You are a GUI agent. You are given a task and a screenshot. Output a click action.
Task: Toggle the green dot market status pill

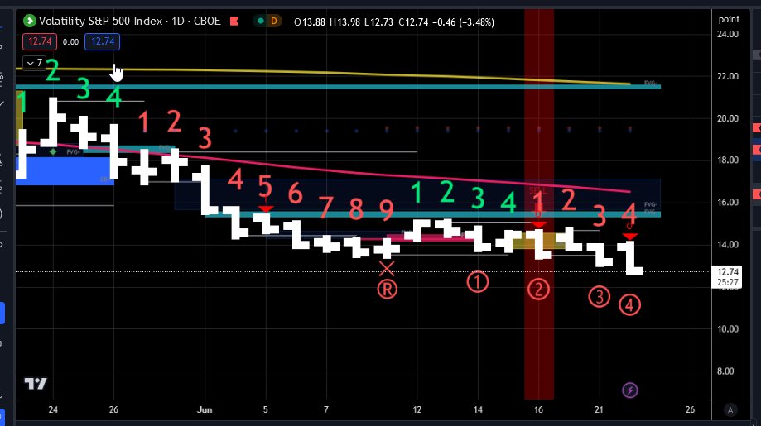(x=261, y=21)
